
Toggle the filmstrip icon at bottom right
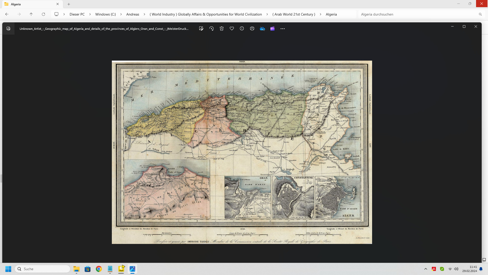tap(484, 260)
